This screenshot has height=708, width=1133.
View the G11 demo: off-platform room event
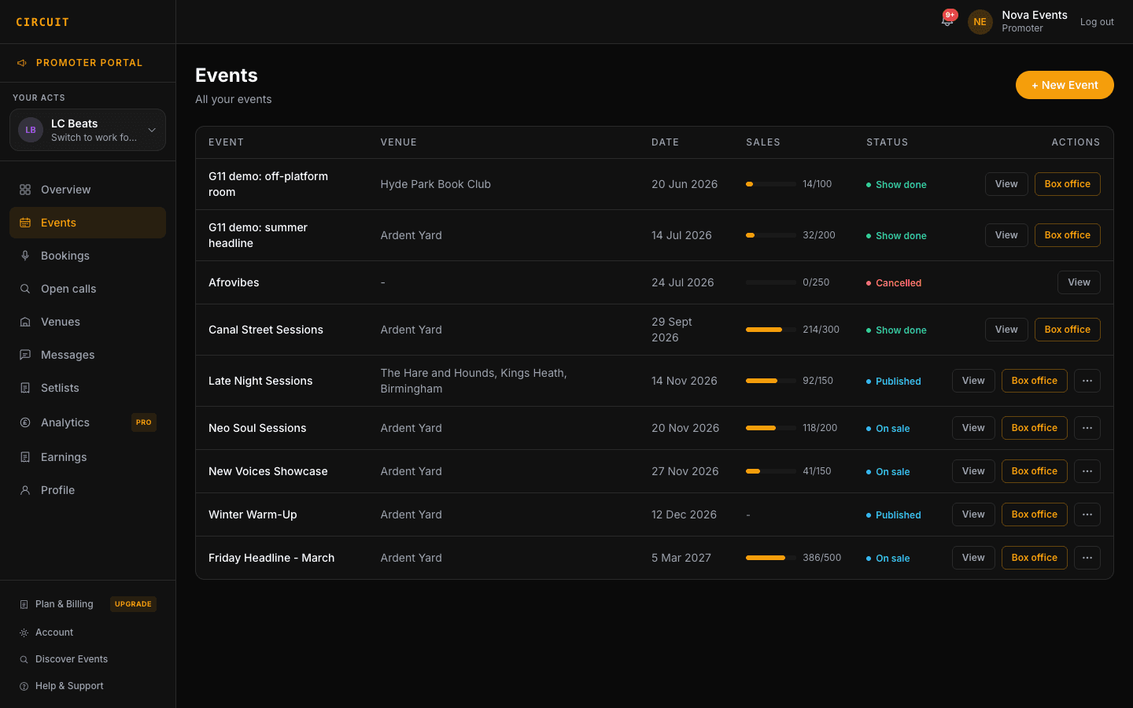tap(1006, 184)
